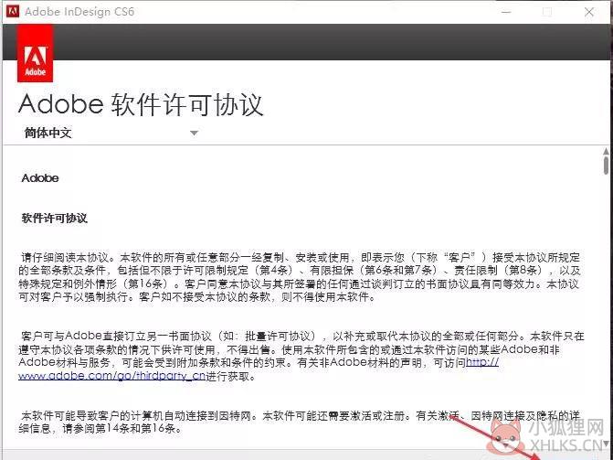Minimize the Adobe InDesign CS6 window
The width and height of the screenshot is (613, 460).
click(506, 12)
